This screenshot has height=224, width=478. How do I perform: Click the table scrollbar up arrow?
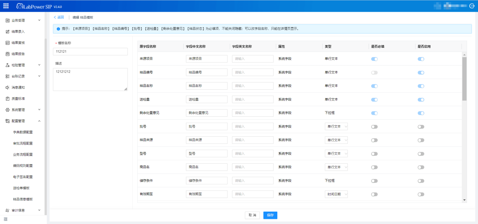pos(464,55)
